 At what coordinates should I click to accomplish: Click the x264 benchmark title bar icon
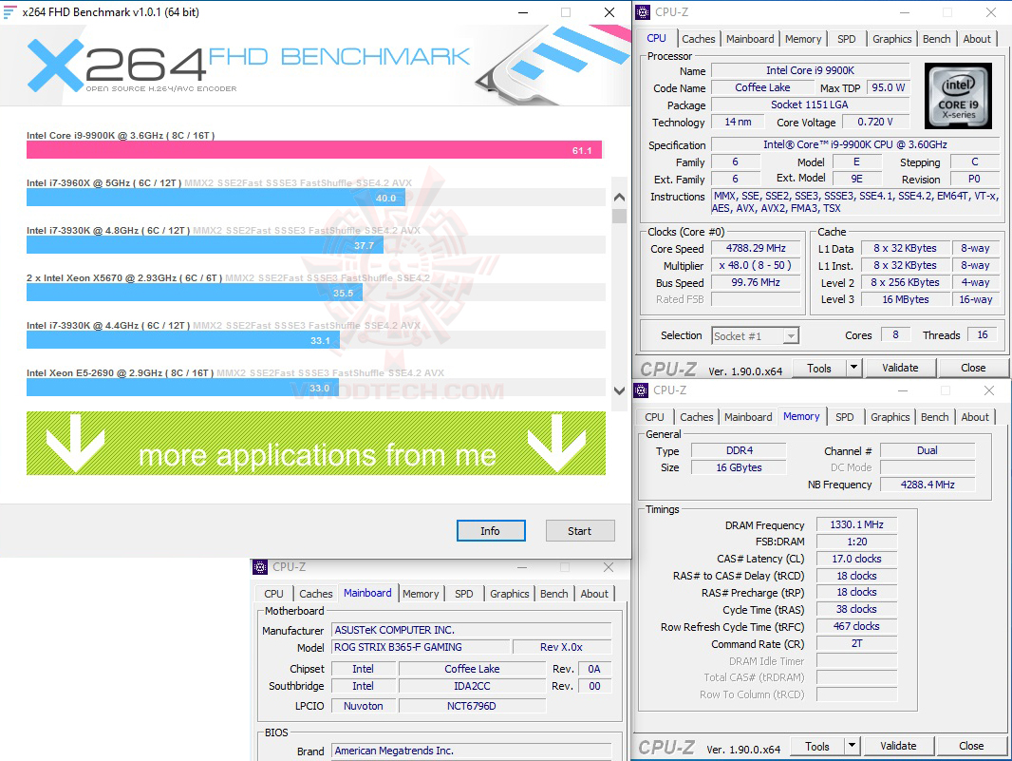point(9,12)
